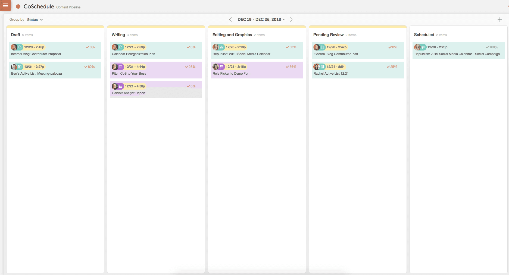509x275 pixels.
Task: Click 66% completion on Role Picker card
Action: point(291,67)
